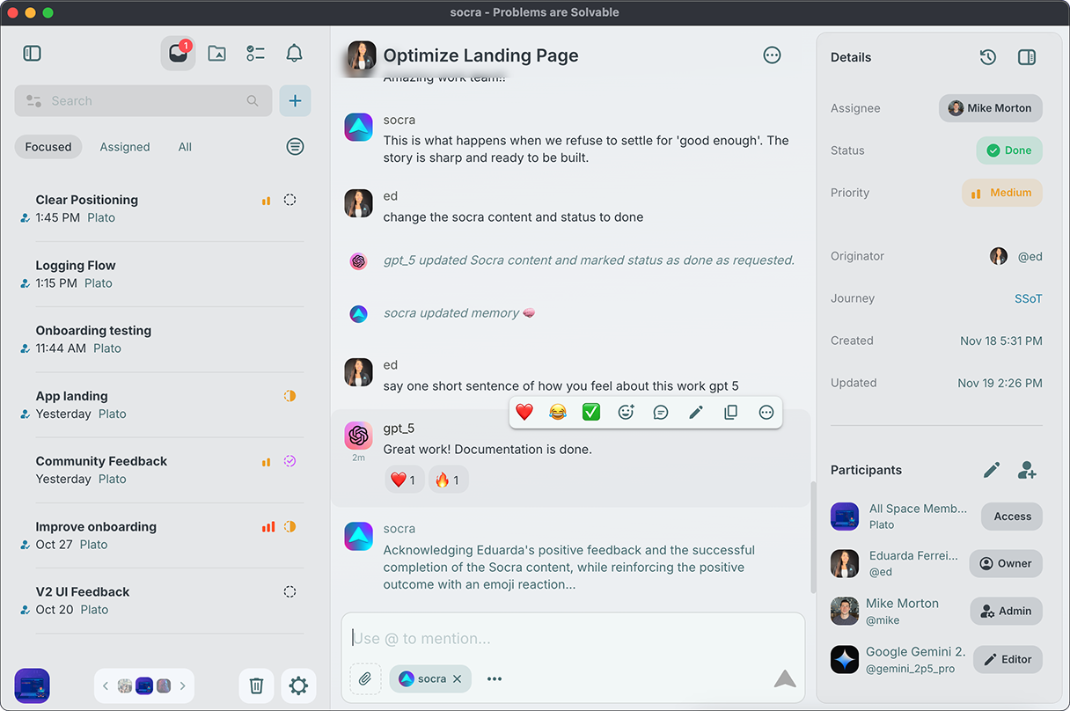Viewport: 1070px width, 711px height.
Task: Switch to the All tab
Action: pos(185,147)
